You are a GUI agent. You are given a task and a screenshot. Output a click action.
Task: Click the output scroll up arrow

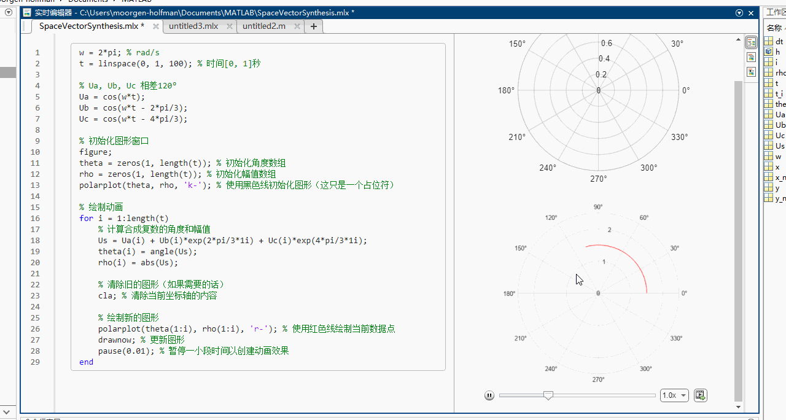pyautogui.click(x=739, y=39)
